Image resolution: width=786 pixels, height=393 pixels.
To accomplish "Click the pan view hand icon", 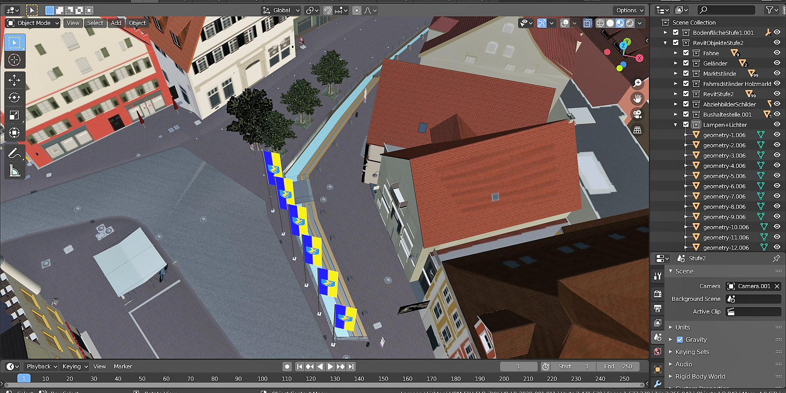I will tap(637, 99).
